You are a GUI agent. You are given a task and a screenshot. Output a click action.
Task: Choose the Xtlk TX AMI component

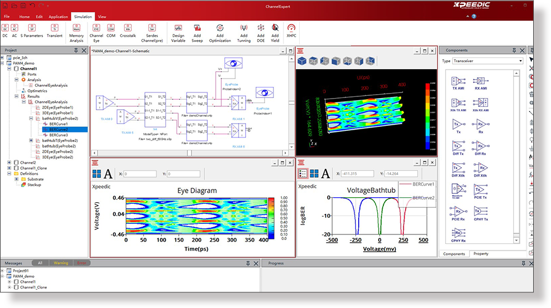point(459,105)
